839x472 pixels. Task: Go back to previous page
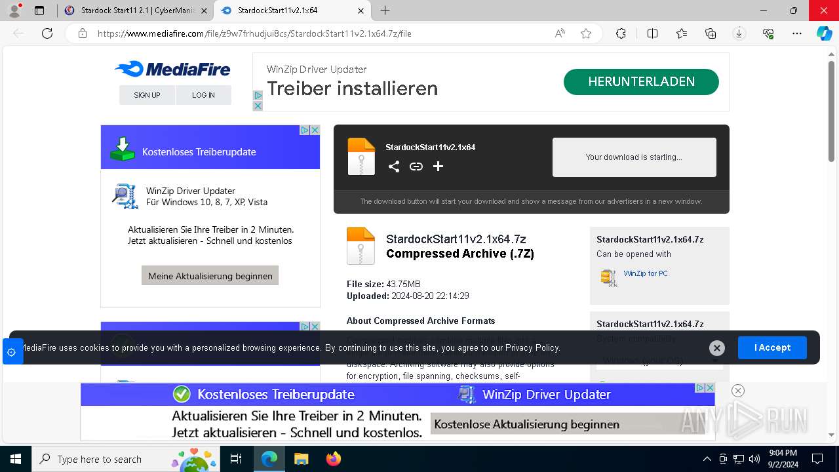click(18, 33)
